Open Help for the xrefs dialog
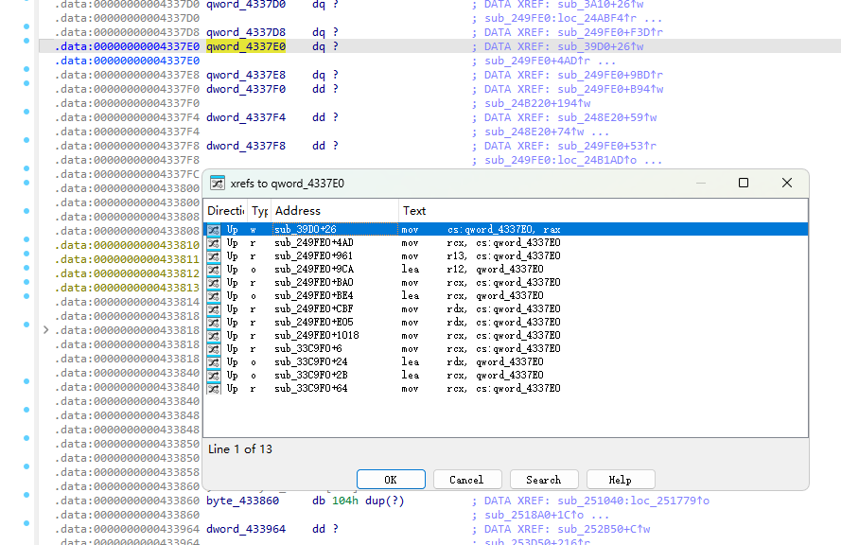841x545 pixels. coord(621,480)
